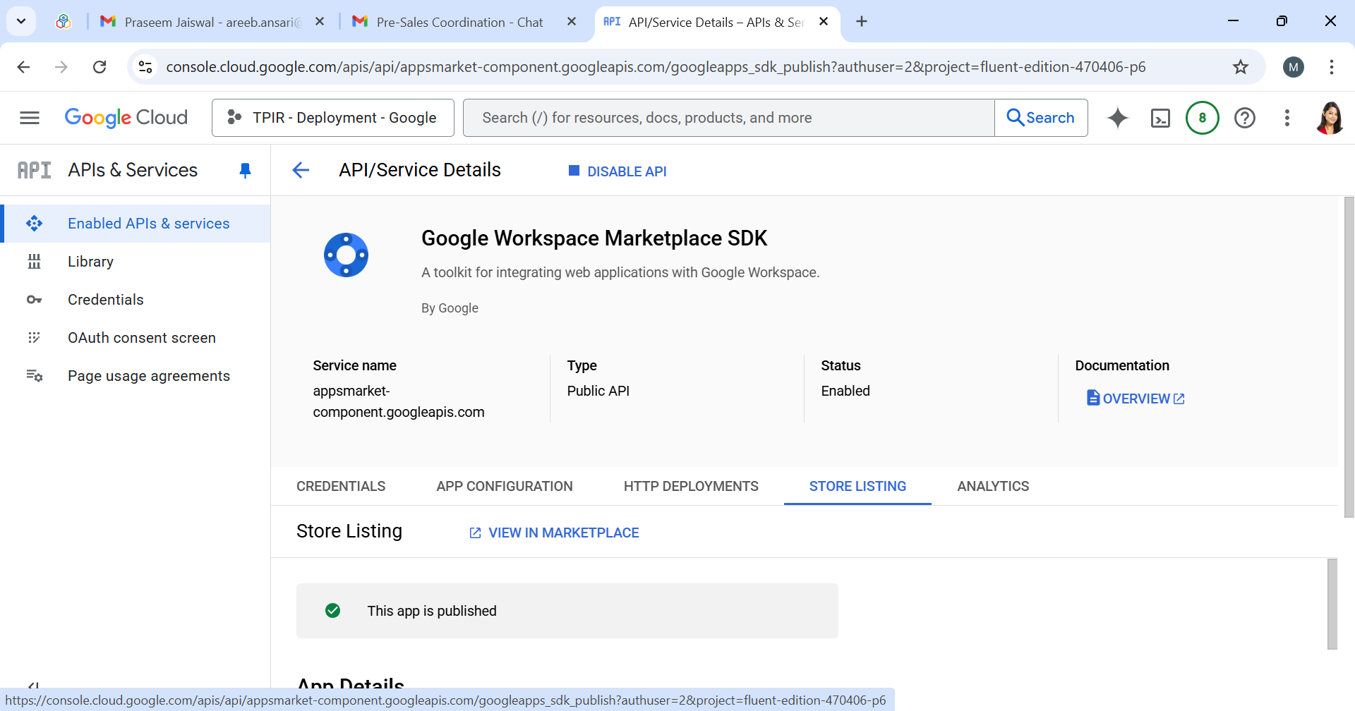
Task: Click the Google Cloud logo
Action: coord(126,118)
